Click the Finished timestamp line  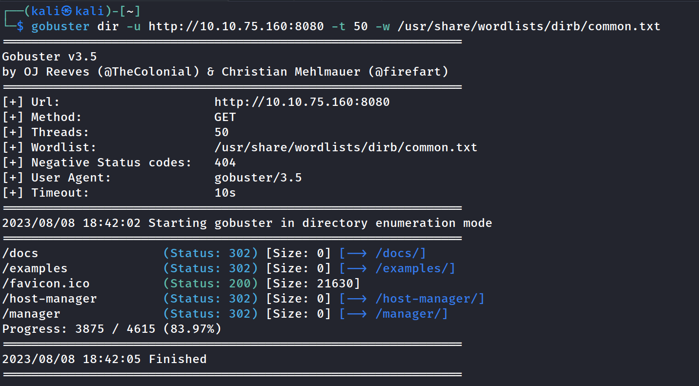pos(104,359)
